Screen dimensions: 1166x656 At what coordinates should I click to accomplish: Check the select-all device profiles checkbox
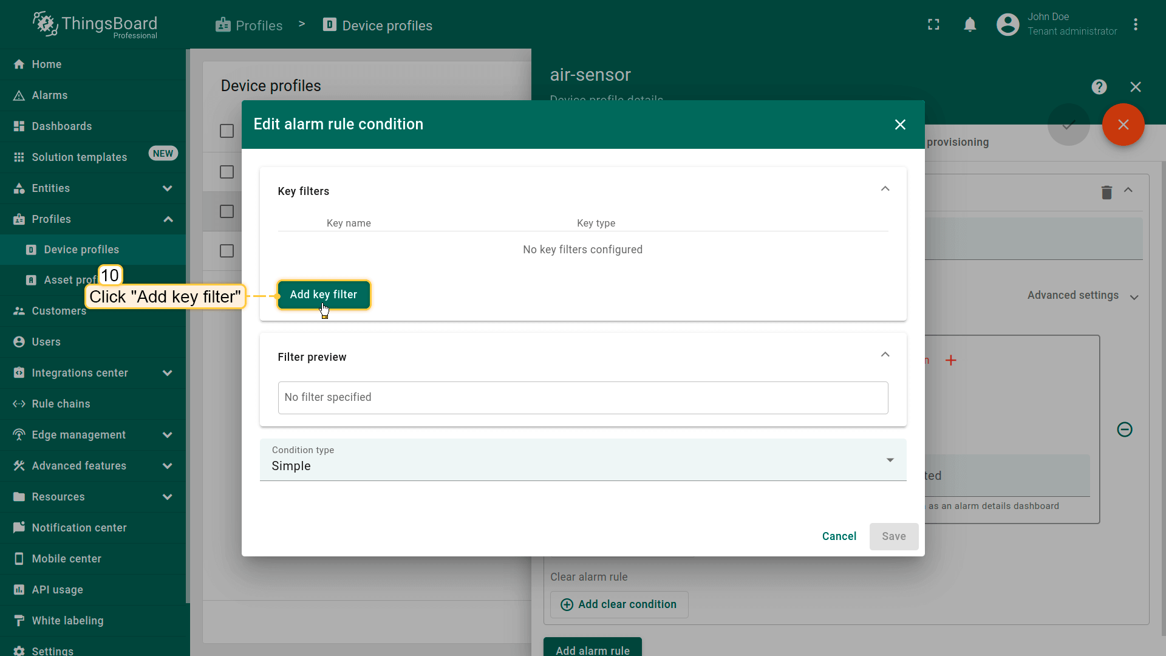point(227,131)
